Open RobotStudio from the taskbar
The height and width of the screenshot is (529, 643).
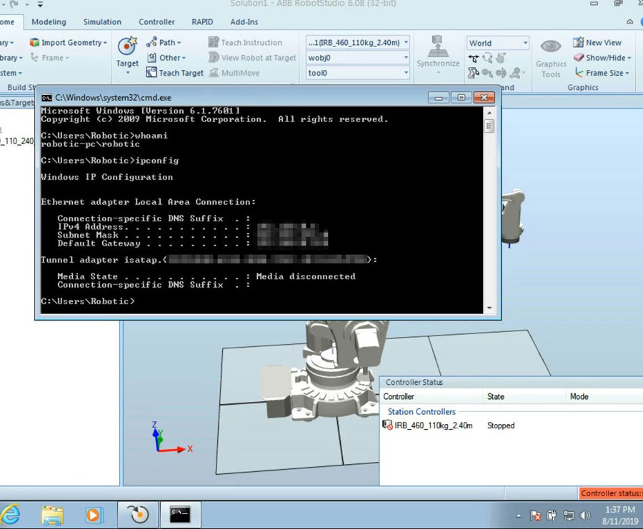coord(138,514)
